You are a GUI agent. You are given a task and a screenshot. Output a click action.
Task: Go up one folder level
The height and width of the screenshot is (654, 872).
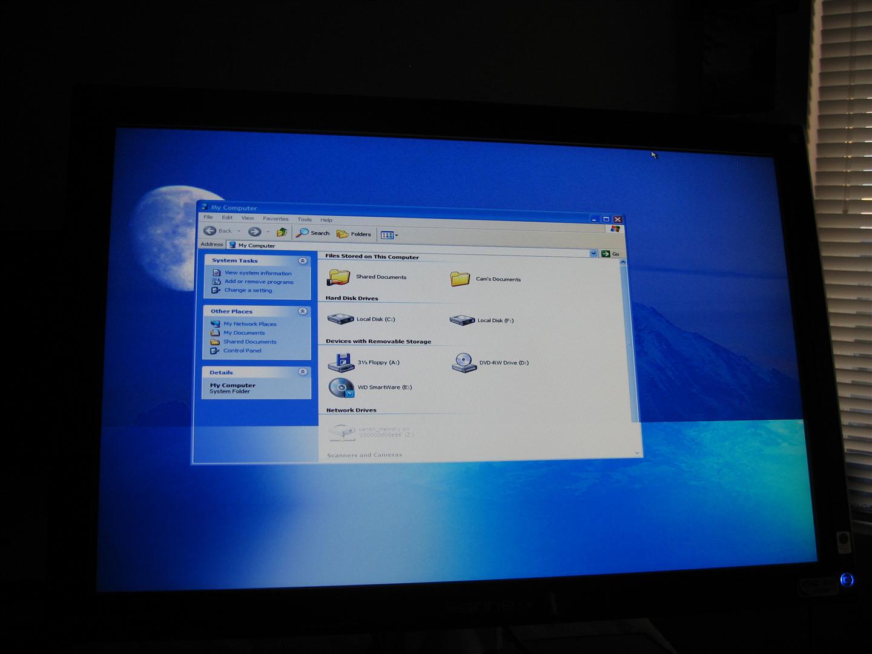click(282, 232)
